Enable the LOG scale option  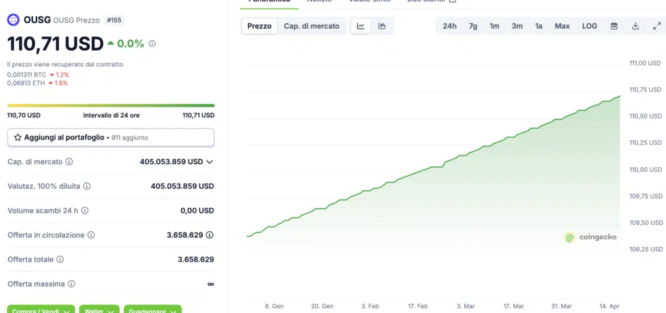tap(589, 26)
